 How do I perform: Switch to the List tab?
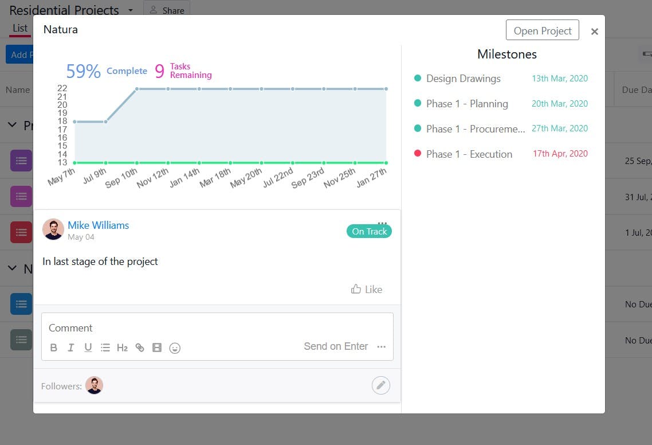(20, 28)
